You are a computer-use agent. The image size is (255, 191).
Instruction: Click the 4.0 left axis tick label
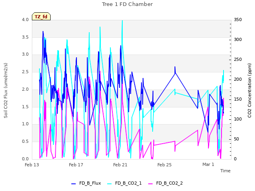[25, 20]
